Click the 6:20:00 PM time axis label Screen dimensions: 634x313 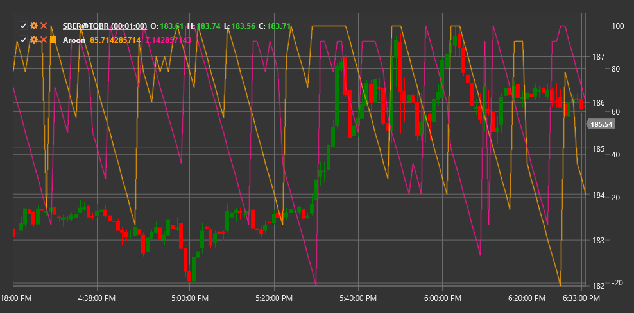point(527,298)
